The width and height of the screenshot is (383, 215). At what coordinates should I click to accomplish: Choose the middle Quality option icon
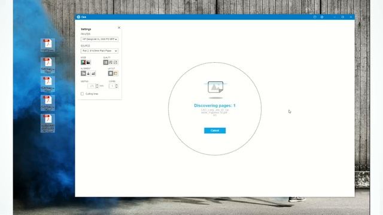111,62
